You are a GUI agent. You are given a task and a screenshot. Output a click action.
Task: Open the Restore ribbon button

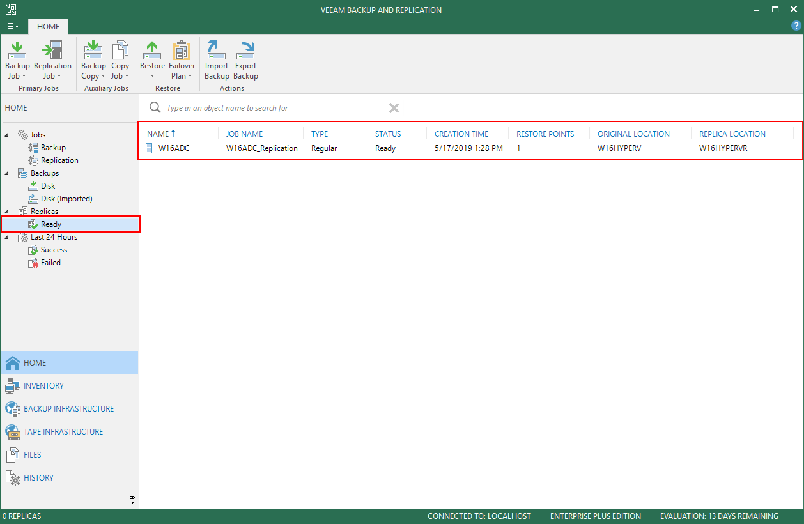click(x=152, y=60)
